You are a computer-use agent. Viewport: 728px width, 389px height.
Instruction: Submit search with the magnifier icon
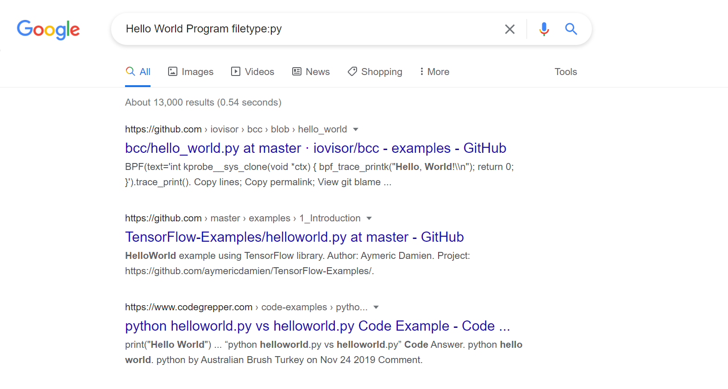(x=571, y=29)
